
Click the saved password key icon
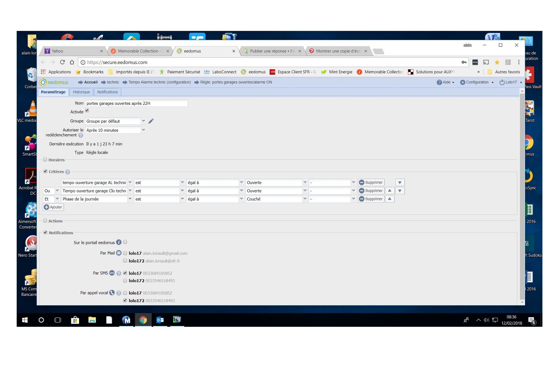pyautogui.click(x=464, y=62)
